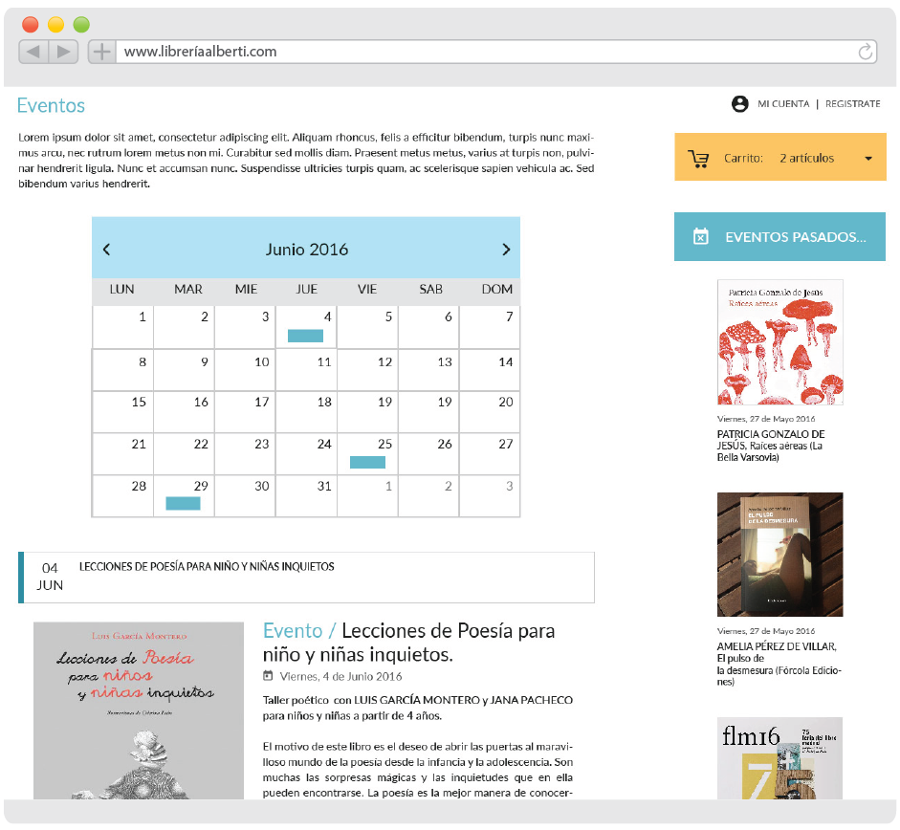This screenshot has width=900, height=830.
Task: Click the LUN weekday header
Action: click(121, 290)
